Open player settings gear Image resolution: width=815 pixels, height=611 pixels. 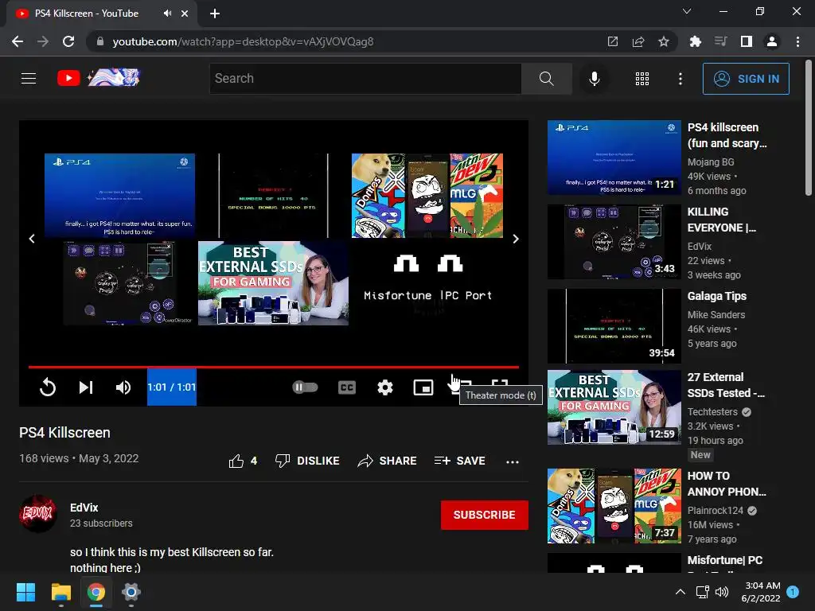(x=385, y=387)
